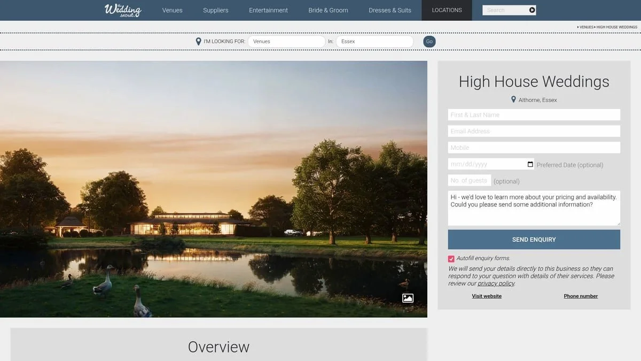The width and height of the screenshot is (641, 361).
Task: Open the LOCATIONS tab
Action: point(447,10)
